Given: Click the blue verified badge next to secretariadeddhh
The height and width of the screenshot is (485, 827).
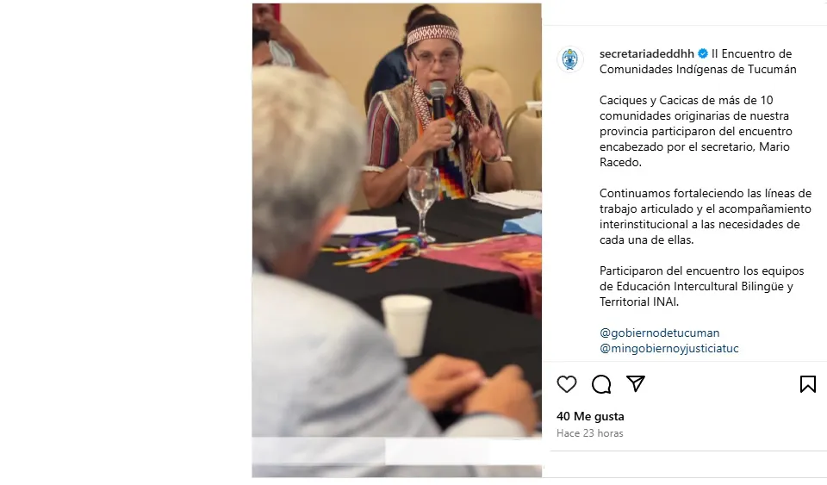Looking at the screenshot, I should (x=703, y=53).
